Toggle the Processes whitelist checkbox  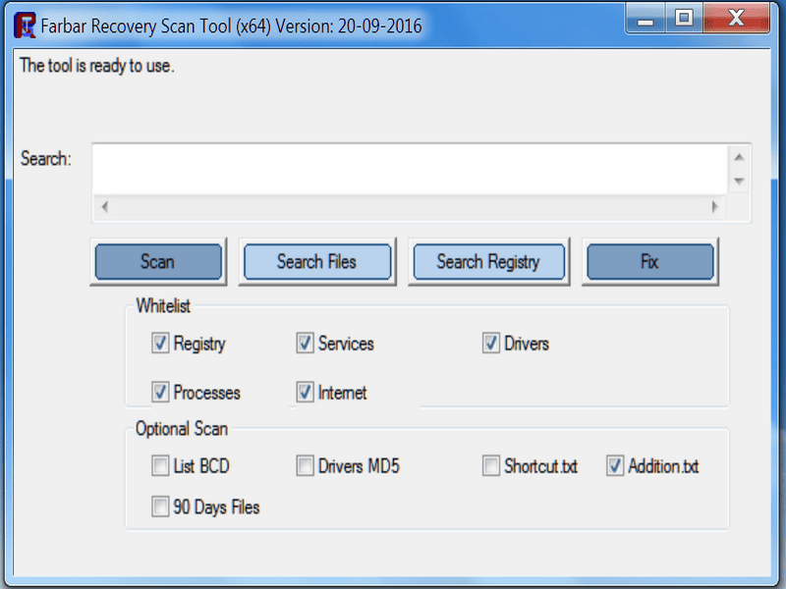click(160, 392)
